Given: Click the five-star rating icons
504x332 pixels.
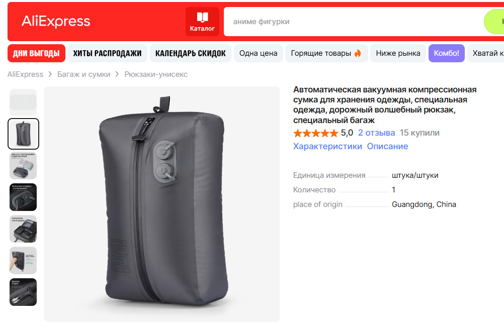Looking at the screenshot, I should pos(315,133).
